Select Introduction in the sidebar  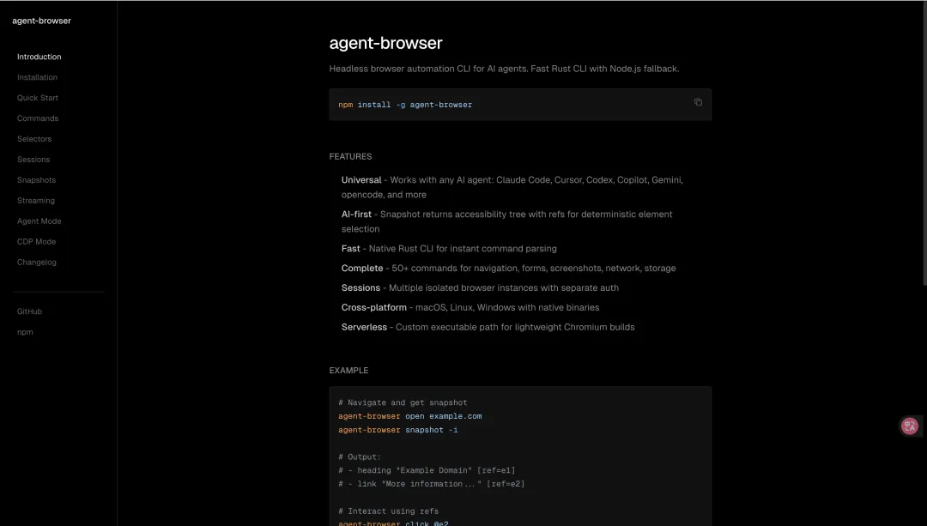39,57
